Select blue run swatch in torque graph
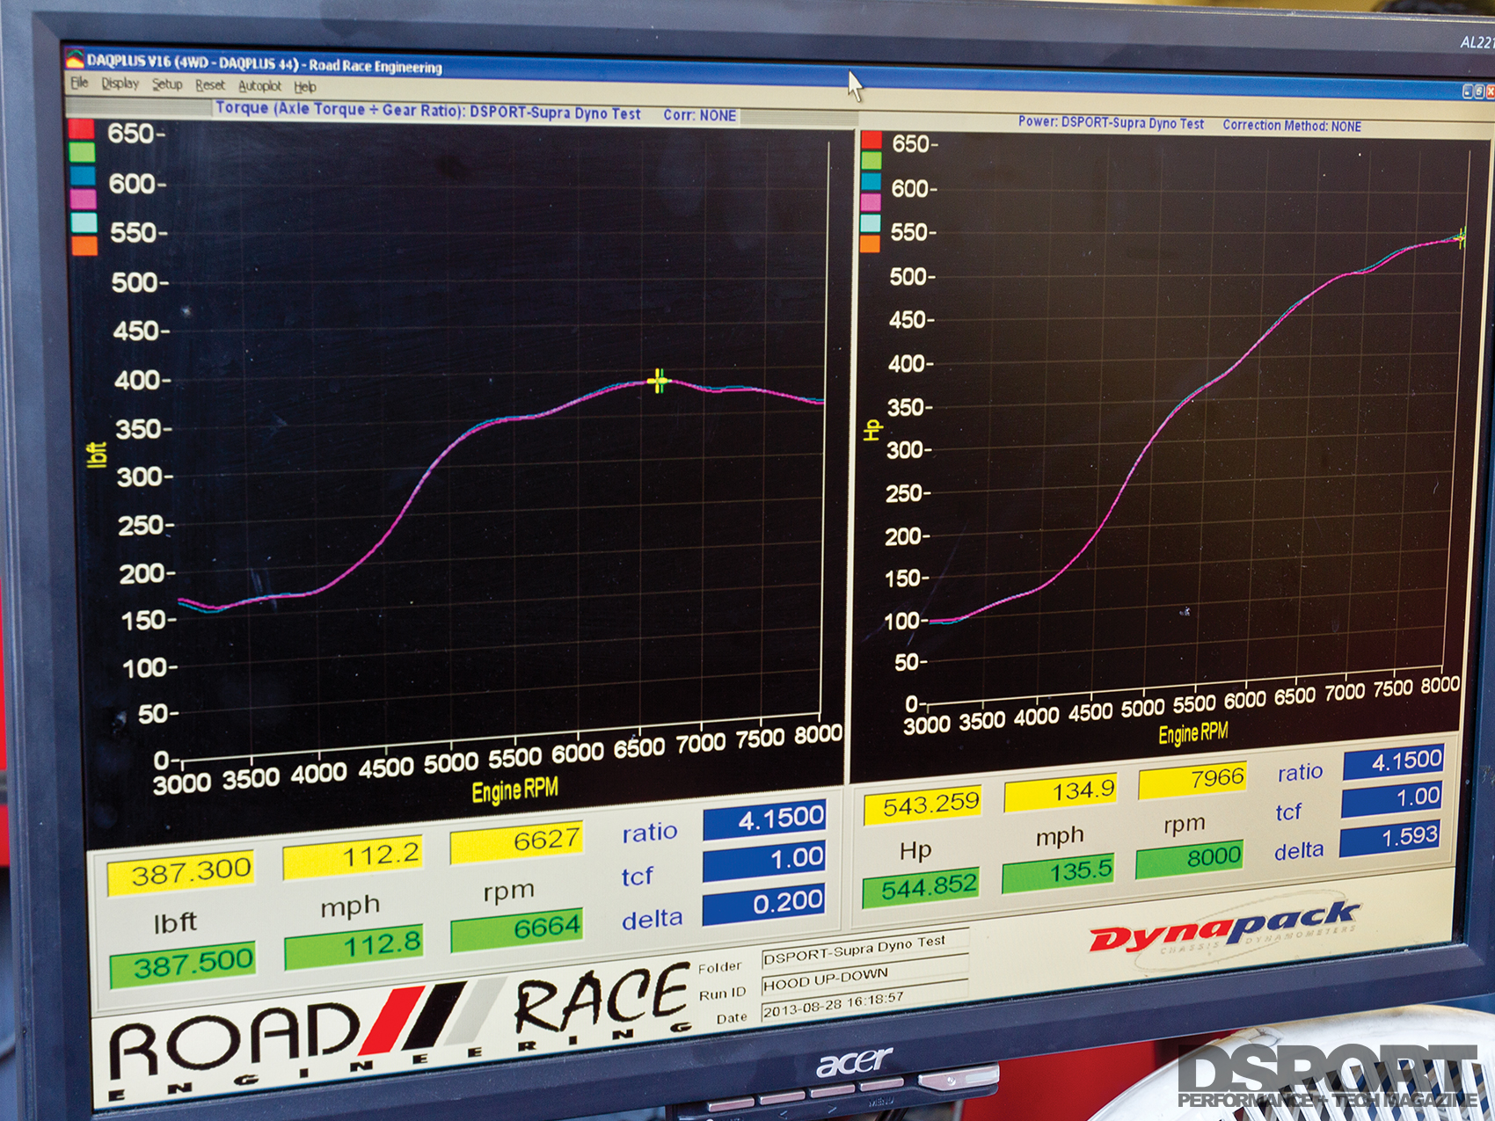 click(x=83, y=175)
